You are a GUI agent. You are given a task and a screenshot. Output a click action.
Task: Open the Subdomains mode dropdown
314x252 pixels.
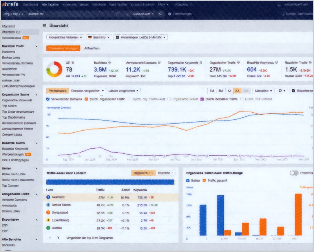(x=143, y=14)
